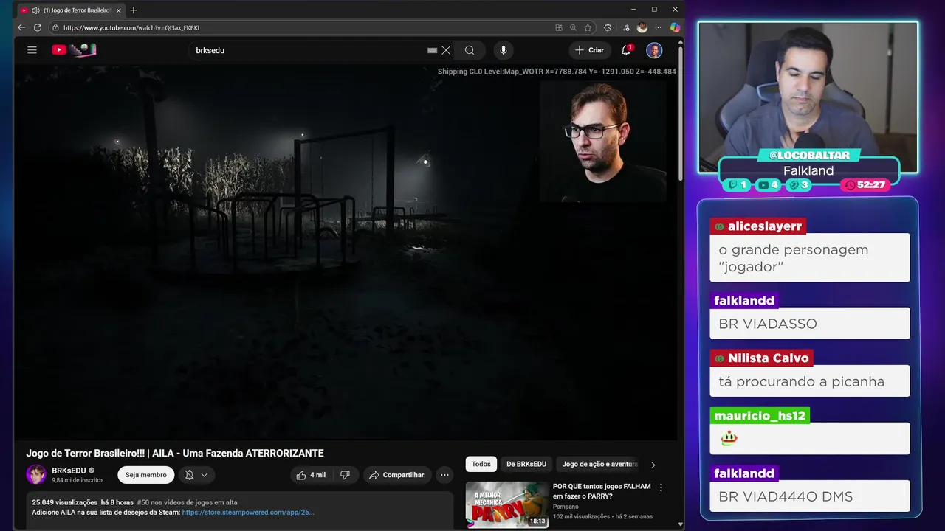Open the Steam store link in description
This screenshot has width=945, height=531.
pyautogui.click(x=248, y=512)
